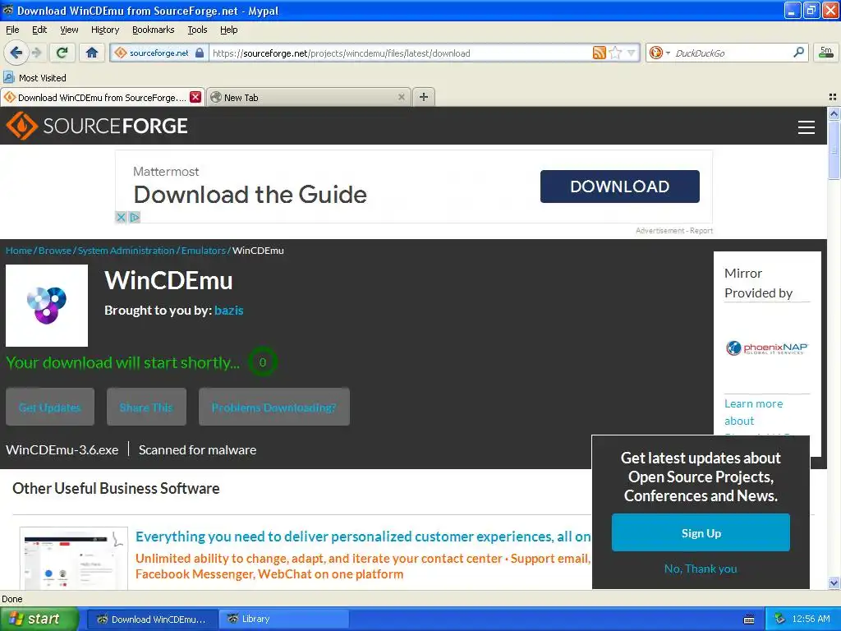
Task: Dismiss popup with No, Thank you
Action: click(x=701, y=569)
